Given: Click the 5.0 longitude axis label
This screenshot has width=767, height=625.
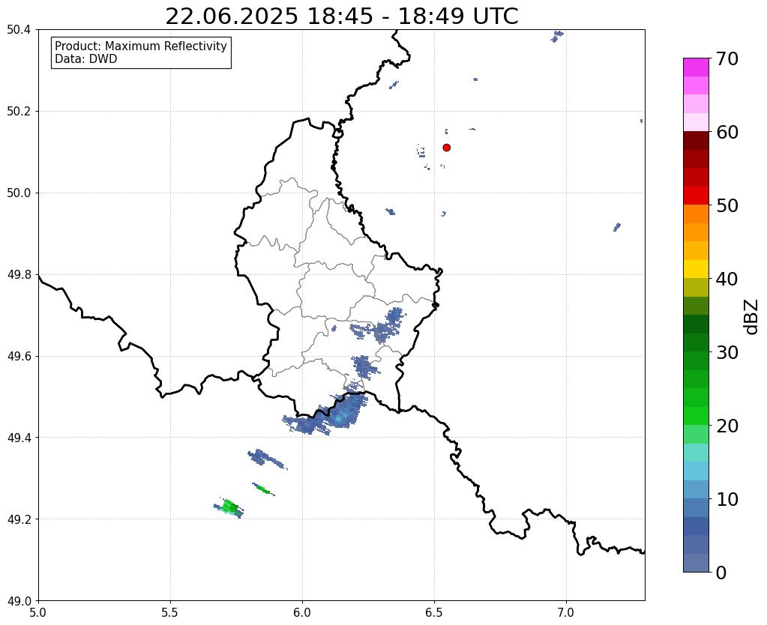Looking at the screenshot, I should (x=38, y=612).
